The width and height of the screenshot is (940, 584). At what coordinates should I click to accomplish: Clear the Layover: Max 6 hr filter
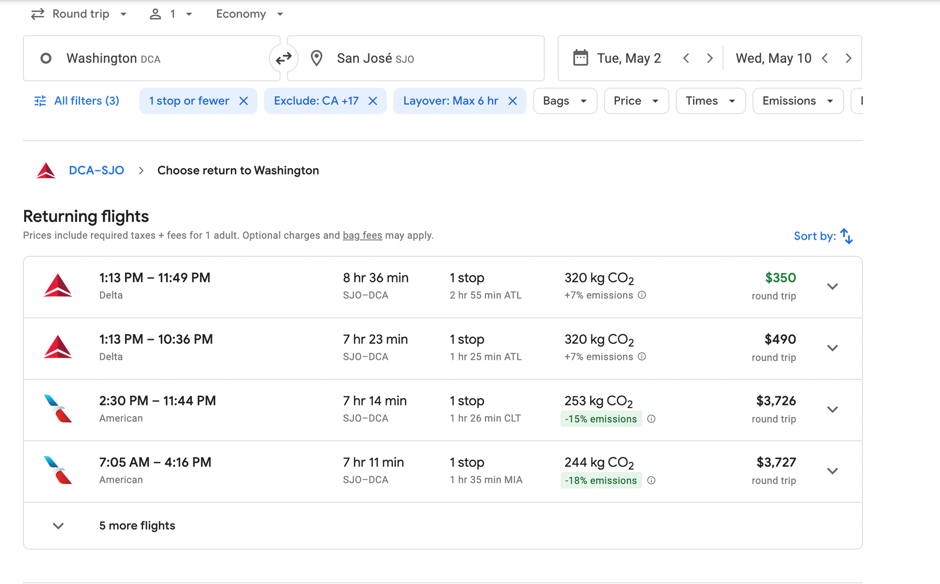coord(513,101)
